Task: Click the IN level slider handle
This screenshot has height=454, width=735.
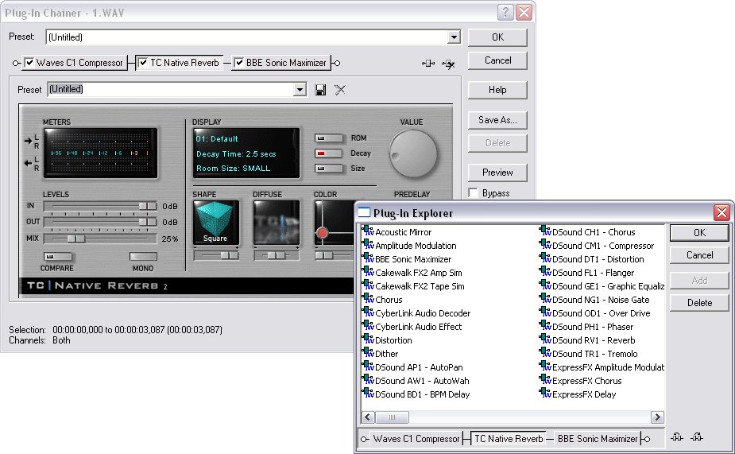Action: (148, 206)
